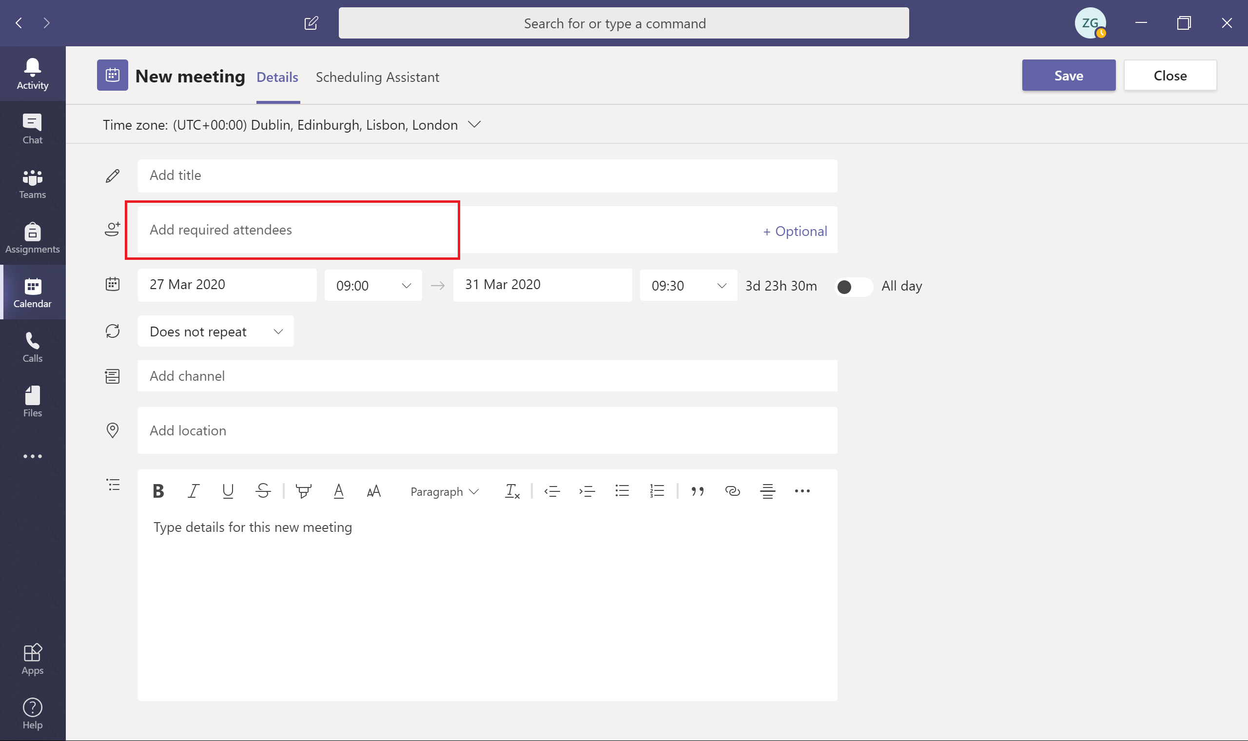Open the 09:00 start time dropdown
This screenshot has width=1248, height=741.
[373, 286]
